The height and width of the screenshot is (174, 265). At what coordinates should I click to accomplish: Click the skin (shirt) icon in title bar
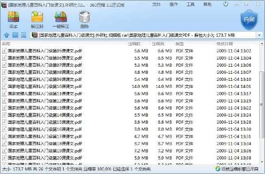226,4
